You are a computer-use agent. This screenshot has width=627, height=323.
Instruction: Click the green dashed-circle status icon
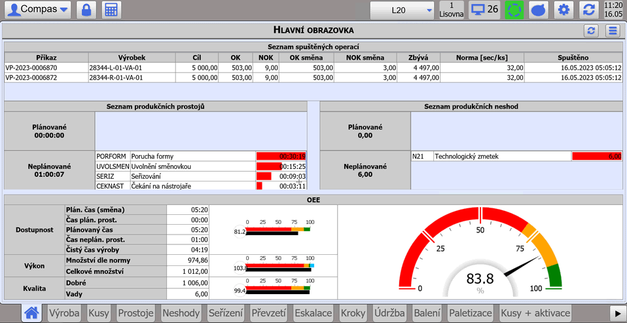(514, 10)
